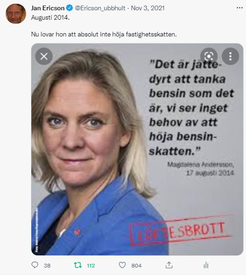Click the blue verified badge next to Jan Ericson
The image size is (246, 275).
tap(70, 8)
